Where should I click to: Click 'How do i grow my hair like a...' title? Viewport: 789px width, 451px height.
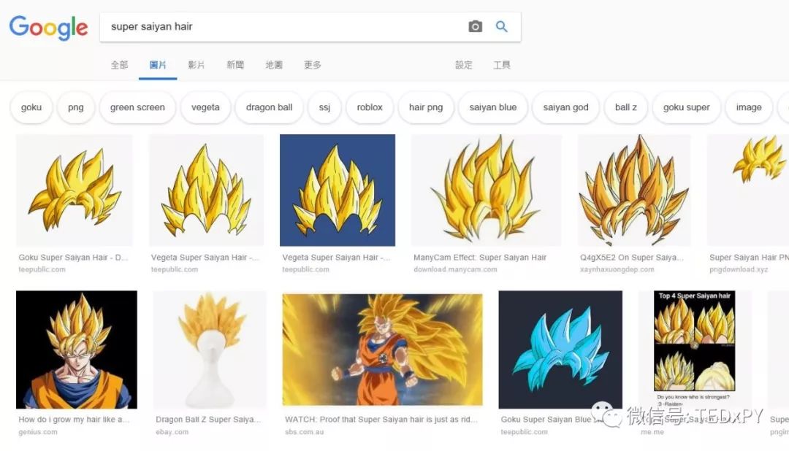point(74,420)
